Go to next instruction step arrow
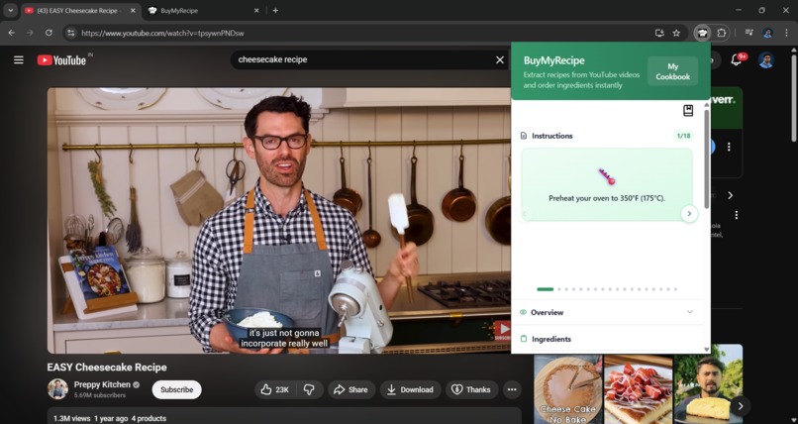 (689, 214)
